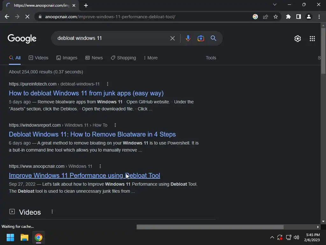326x245 pixels.
Task: Open the Chrome profile icon
Action: 309,17
